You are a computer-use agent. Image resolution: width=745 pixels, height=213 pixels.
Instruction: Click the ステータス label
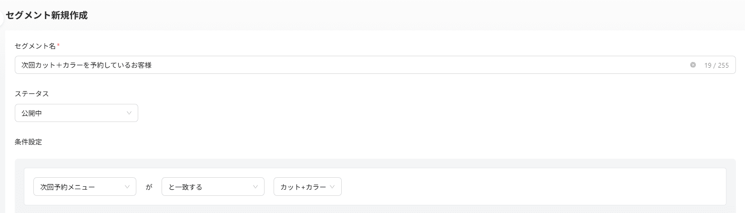point(32,94)
